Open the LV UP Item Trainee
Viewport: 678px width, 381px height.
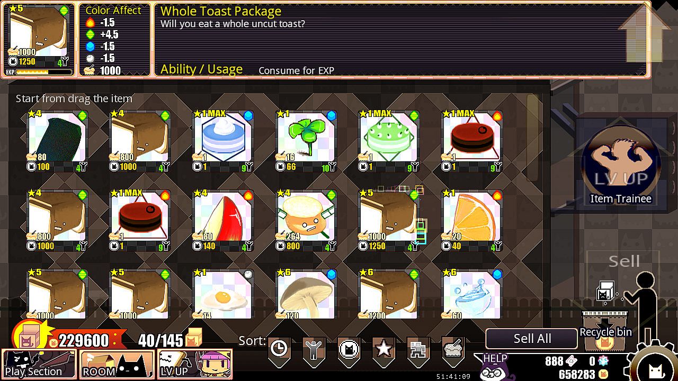(621, 165)
